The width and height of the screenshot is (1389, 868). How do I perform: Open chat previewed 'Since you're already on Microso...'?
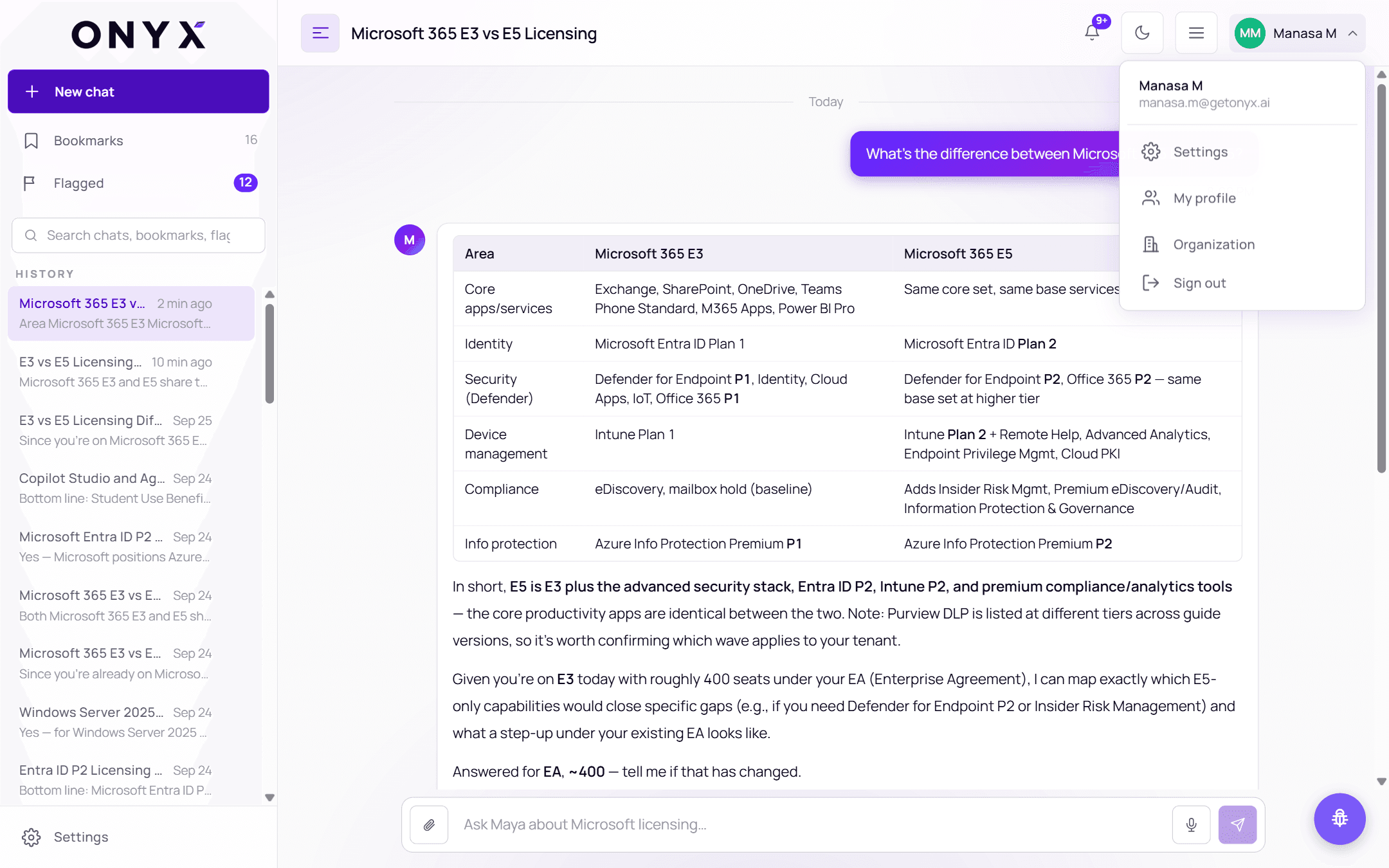(x=131, y=663)
